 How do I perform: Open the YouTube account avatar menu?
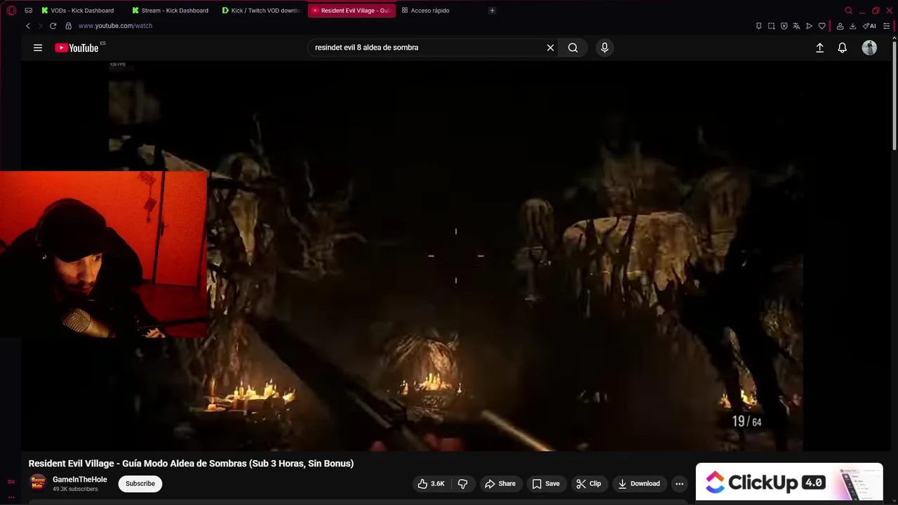coord(869,48)
